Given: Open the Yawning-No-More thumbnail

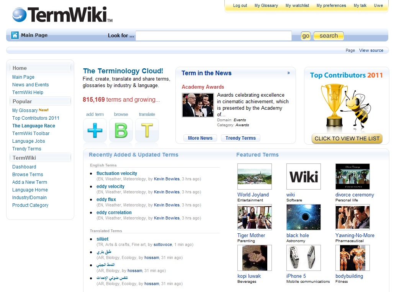Looking at the screenshot, I should [353, 217].
